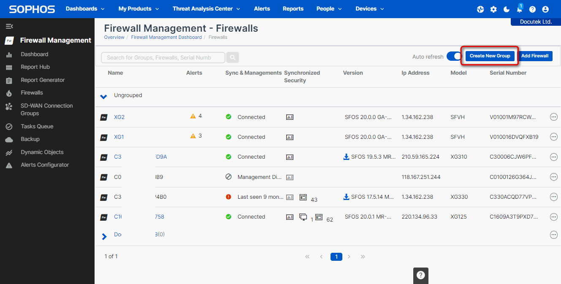Open the Devices dropdown menu
The width and height of the screenshot is (561, 284).
[x=370, y=9]
